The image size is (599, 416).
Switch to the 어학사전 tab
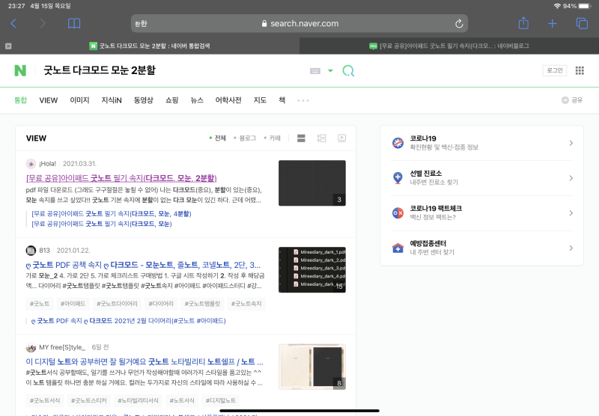click(228, 100)
